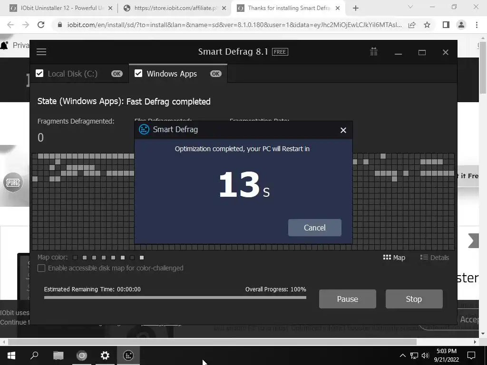Viewport: 487px width, 365px height.
Task: Click Local Disk OK status badge
Action: click(117, 74)
